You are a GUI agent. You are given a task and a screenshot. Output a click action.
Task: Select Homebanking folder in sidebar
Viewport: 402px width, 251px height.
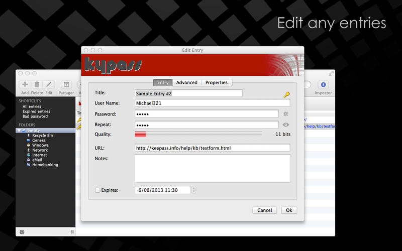45,165
